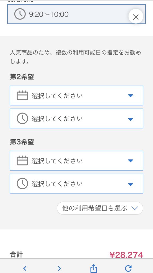The image size is (153, 273).
Task: Reload the page with the refresh icon
Action: (128, 268)
